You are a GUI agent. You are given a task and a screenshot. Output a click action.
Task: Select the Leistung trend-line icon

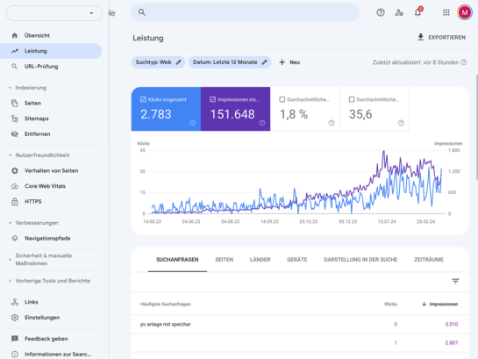(15, 51)
